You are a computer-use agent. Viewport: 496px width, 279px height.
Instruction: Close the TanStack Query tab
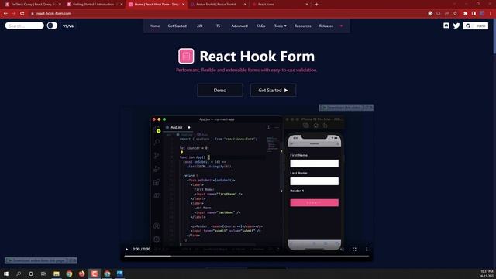(x=60, y=5)
